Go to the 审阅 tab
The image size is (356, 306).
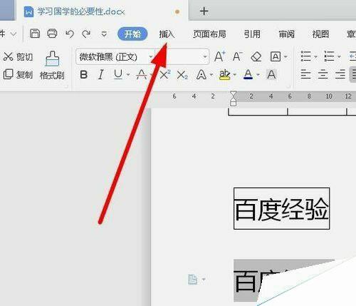tap(287, 34)
